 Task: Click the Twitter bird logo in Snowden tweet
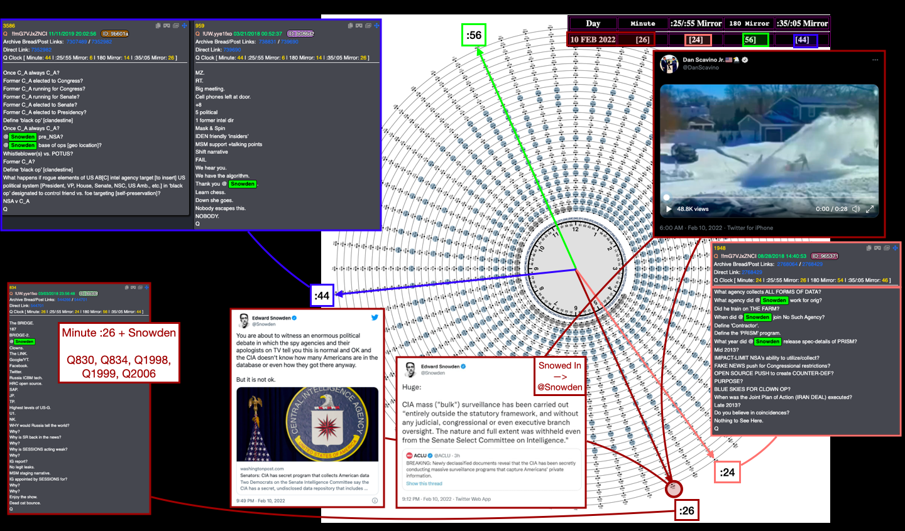click(375, 318)
